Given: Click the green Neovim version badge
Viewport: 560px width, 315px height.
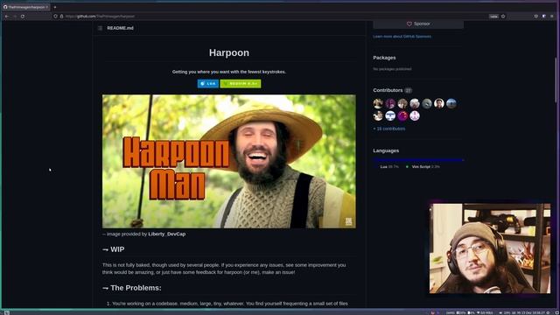Looking at the screenshot, I should [241, 84].
